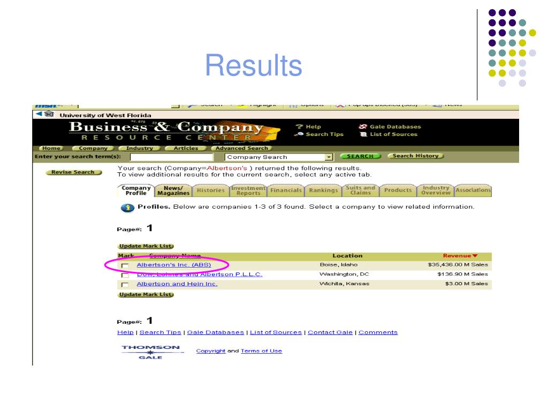Click the $35,436.00 M Sales value
The height and width of the screenshot is (411, 548).
click(458, 264)
